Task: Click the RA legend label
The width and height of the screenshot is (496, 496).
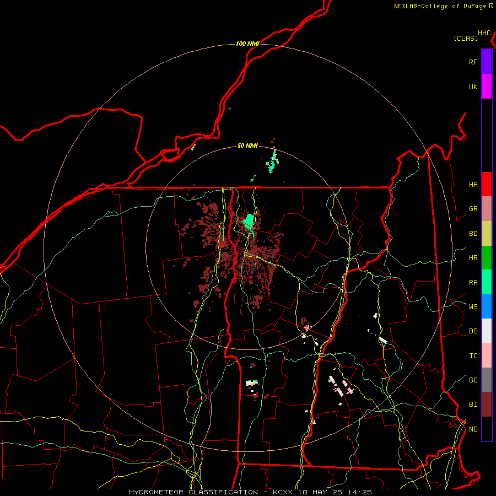Action: click(473, 283)
